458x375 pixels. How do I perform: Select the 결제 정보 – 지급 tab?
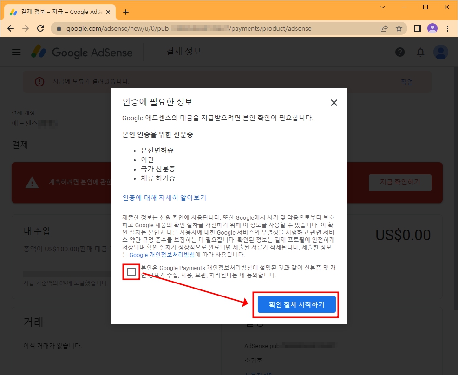pyautogui.click(x=60, y=12)
